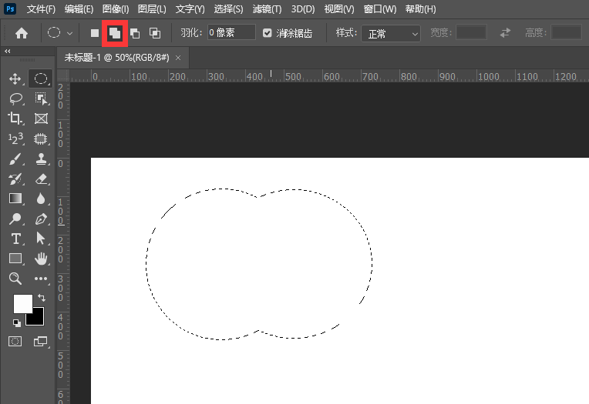Toggle the 消除锯齿 anti-alias checkbox

click(x=268, y=33)
